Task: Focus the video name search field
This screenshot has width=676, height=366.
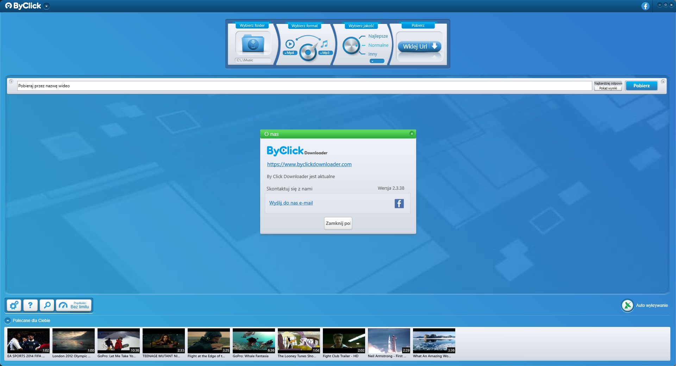Action: click(x=305, y=86)
